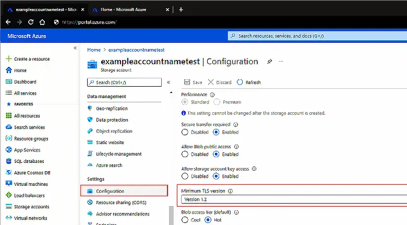Select Premium performance radio button

click(x=217, y=102)
